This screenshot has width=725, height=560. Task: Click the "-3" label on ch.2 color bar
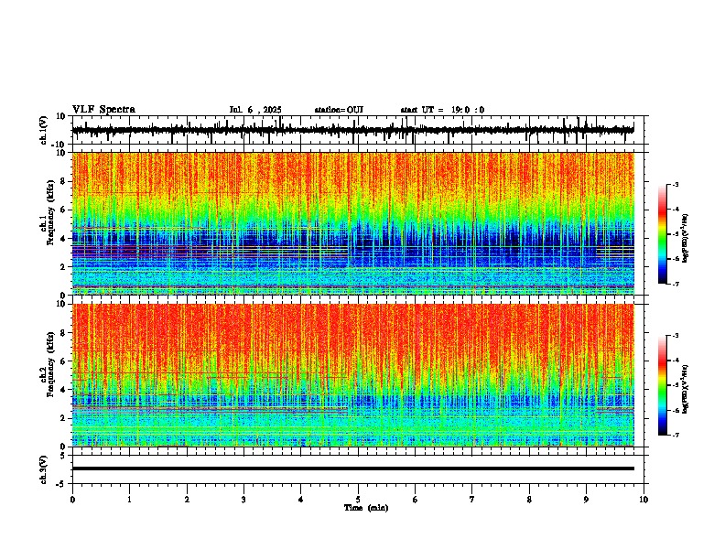[x=675, y=336]
